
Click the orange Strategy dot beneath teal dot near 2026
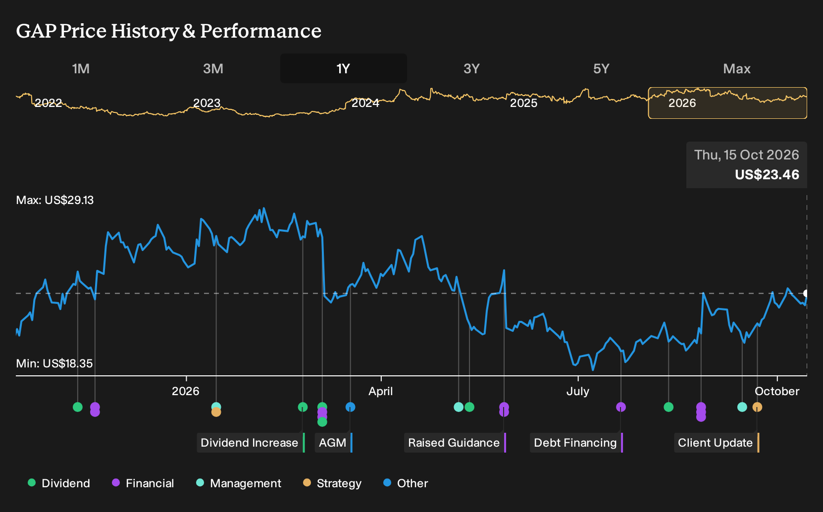(216, 412)
